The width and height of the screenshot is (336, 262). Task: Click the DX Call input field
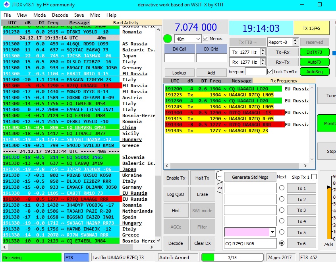pyautogui.click(x=179, y=58)
